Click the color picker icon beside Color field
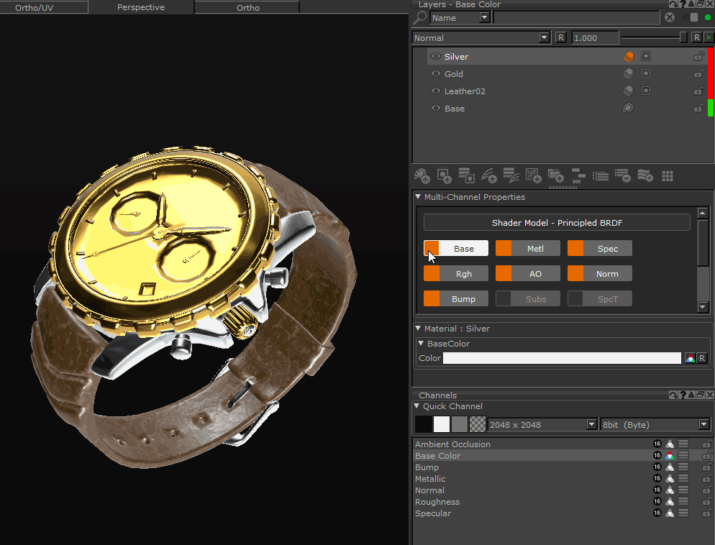Viewport: 715px width, 545px height. [x=690, y=358]
